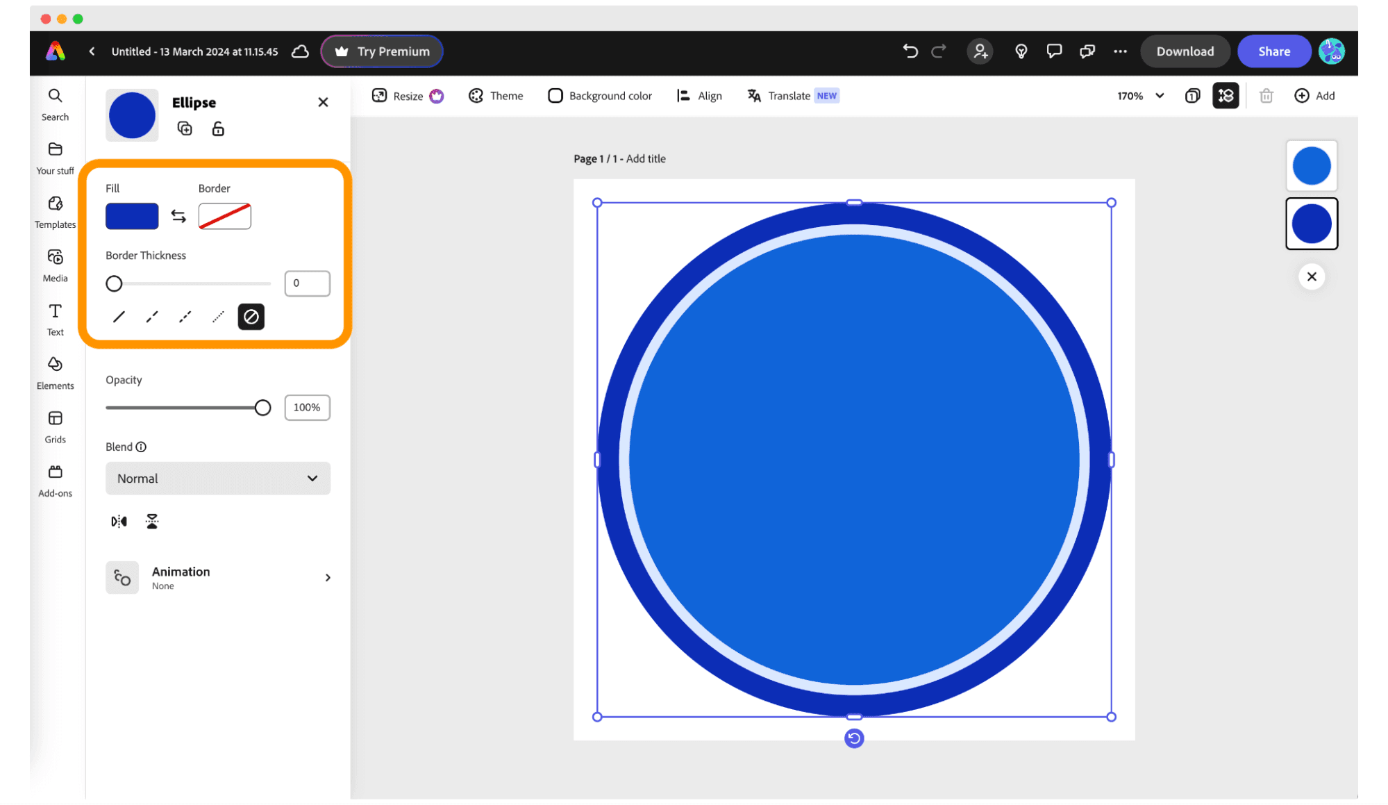Open the present/share screens icon
Image resolution: width=1388 pixels, height=805 pixels.
(x=1087, y=51)
